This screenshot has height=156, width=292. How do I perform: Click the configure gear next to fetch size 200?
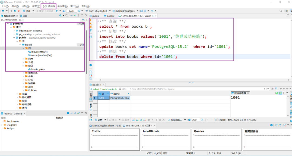pos(189,120)
